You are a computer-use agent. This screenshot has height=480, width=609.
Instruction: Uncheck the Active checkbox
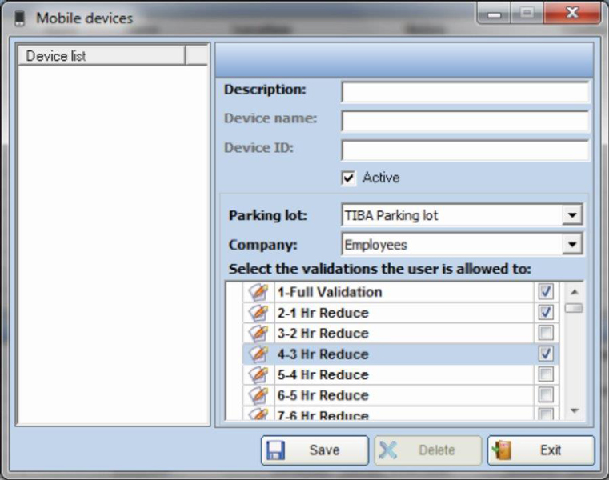click(x=348, y=178)
